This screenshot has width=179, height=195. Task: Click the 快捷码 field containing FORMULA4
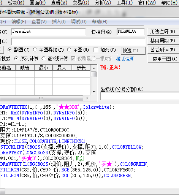131,32
